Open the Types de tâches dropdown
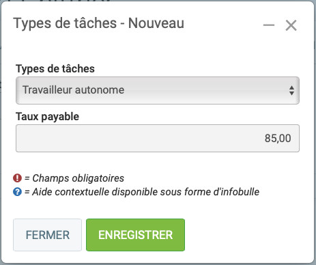316x265 pixels. [x=158, y=90]
